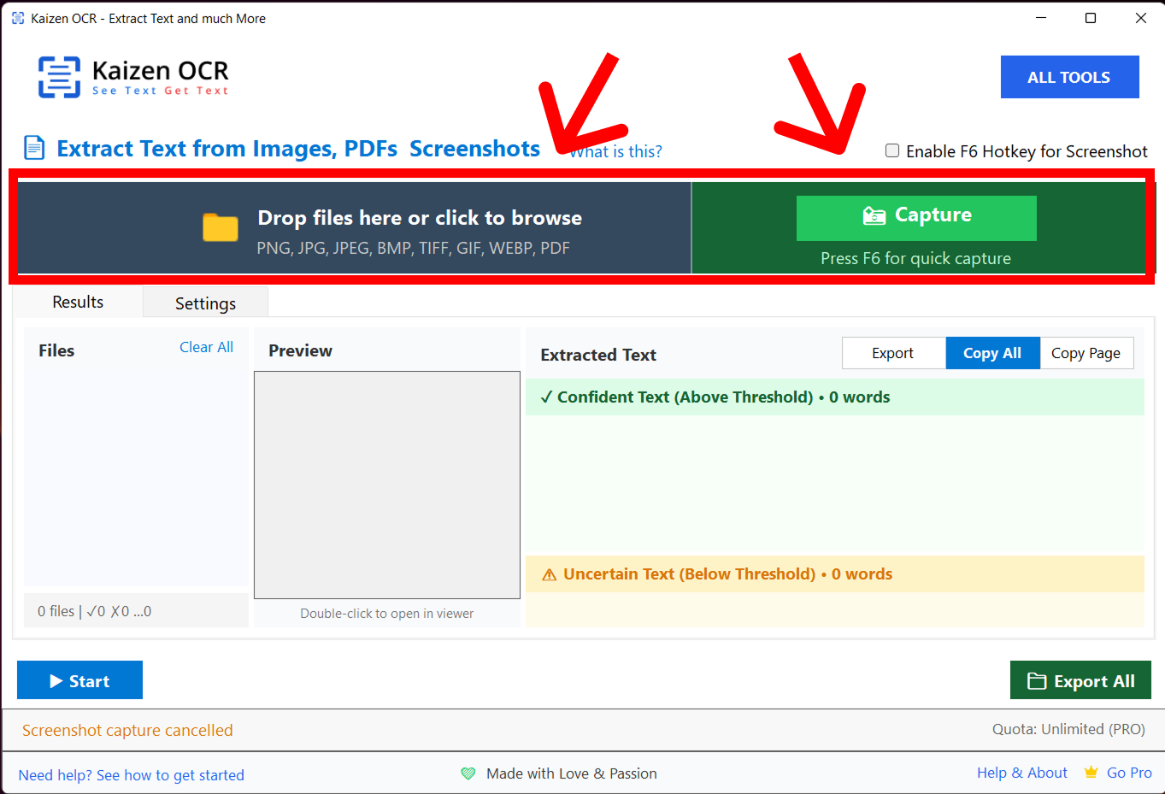The height and width of the screenshot is (794, 1165).
Task: Click Copy All in Extracted Text panel
Action: pos(991,353)
